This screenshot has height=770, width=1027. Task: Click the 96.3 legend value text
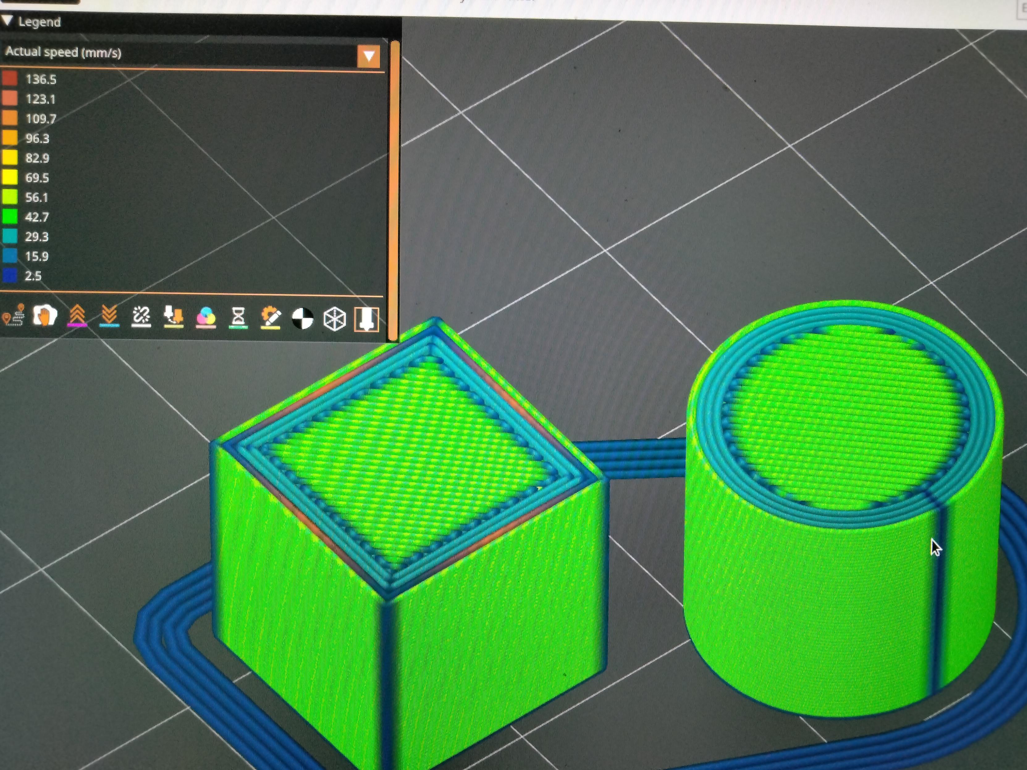tap(37, 138)
